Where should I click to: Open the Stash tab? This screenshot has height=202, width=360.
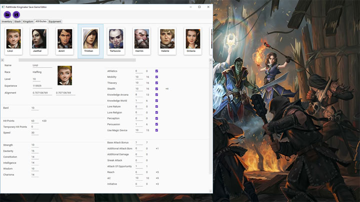tap(17, 22)
